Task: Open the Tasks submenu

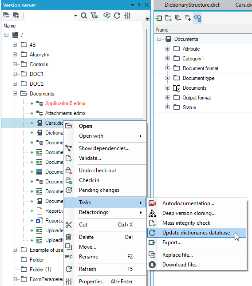Action: [x=105, y=203]
